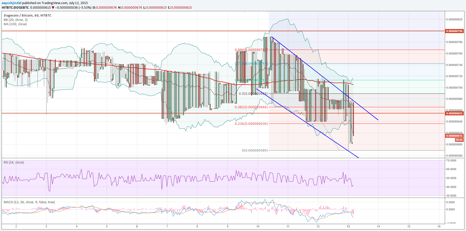Click the aayushjindal author link
Image resolution: width=466 pixels, height=231 pixels.
[11, 3]
